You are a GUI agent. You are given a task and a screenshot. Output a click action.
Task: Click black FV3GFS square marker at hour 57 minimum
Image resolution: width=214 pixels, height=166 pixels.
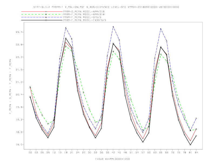click(x=143, y=142)
